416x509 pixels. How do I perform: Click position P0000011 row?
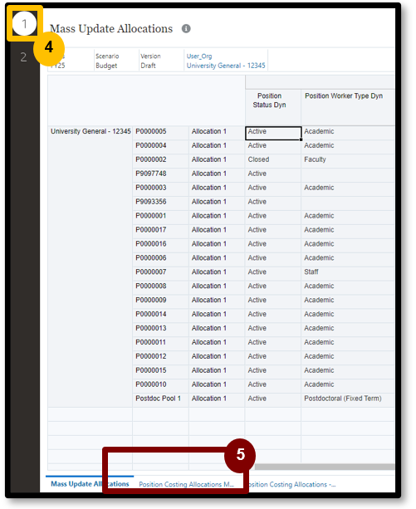pos(160,342)
